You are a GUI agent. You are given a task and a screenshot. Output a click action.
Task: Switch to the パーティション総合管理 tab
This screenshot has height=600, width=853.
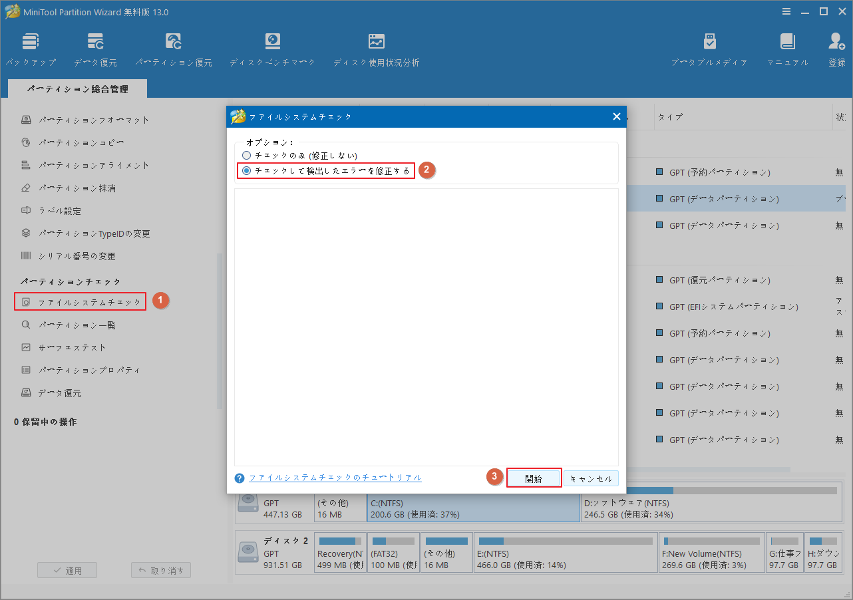click(78, 88)
